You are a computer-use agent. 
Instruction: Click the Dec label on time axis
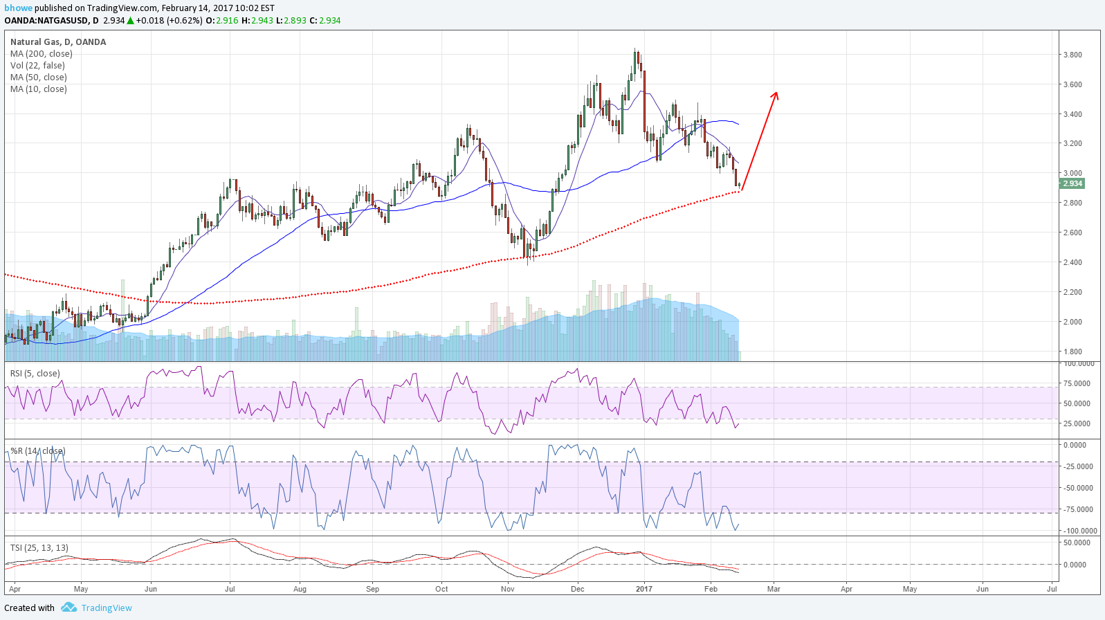tap(578, 589)
